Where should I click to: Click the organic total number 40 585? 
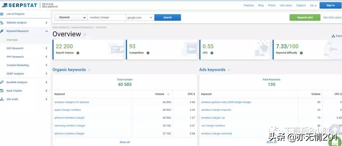click(125, 84)
